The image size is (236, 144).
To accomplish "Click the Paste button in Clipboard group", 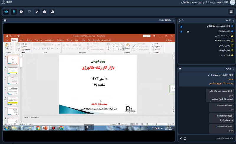I will 7,46.
